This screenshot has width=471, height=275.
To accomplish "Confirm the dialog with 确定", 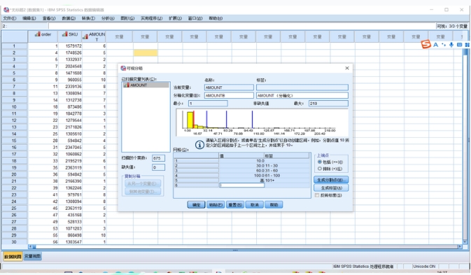I will [196, 205].
